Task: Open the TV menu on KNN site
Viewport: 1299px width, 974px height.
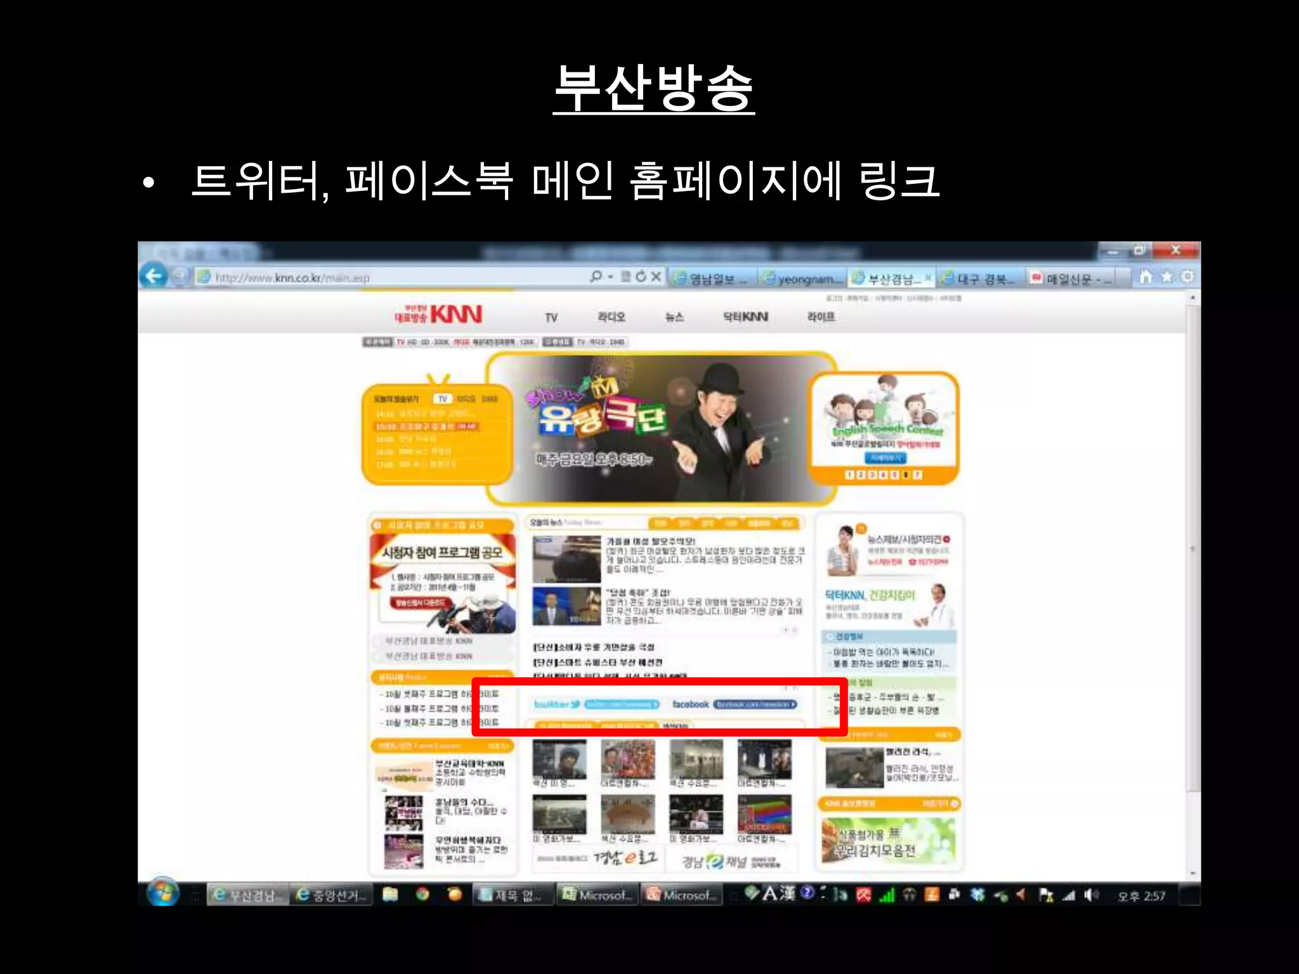Action: [551, 317]
